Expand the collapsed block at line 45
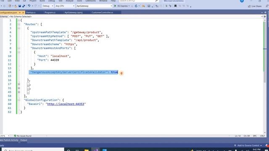The width and height of the screenshot is (269, 151). coord(19,92)
